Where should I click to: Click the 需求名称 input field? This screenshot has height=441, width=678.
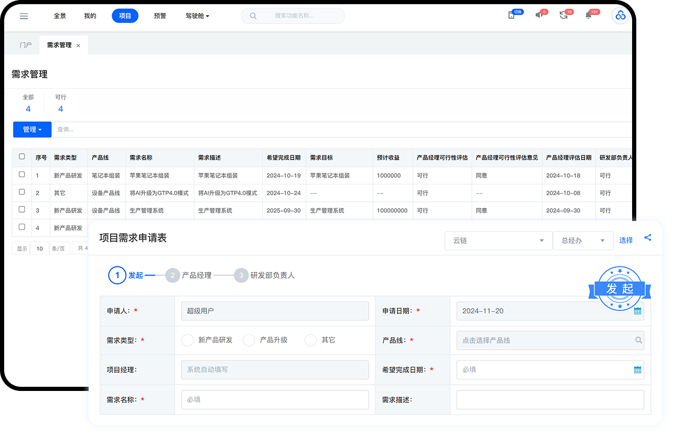click(x=274, y=400)
